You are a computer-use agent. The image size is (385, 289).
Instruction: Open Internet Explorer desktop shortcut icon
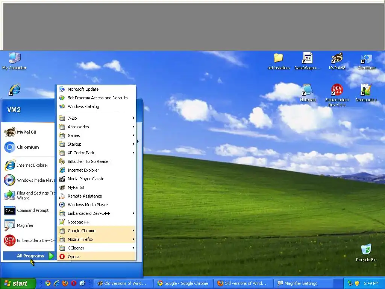[15, 90]
